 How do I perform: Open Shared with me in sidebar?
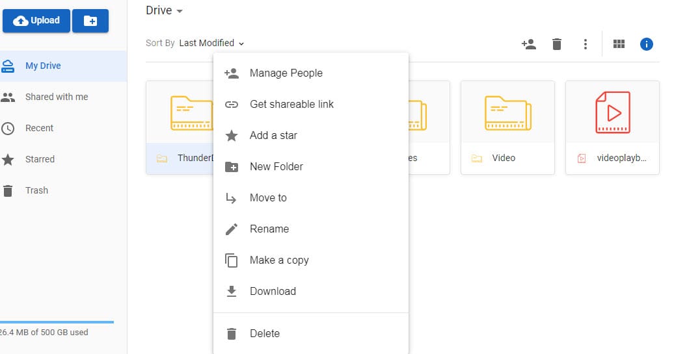pyautogui.click(x=57, y=97)
